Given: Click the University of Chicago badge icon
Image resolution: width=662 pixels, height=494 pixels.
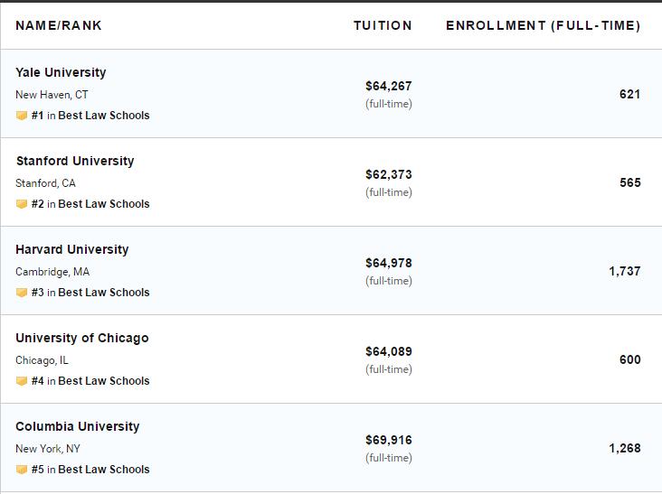Looking at the screenshot, I should click(22, 381).
